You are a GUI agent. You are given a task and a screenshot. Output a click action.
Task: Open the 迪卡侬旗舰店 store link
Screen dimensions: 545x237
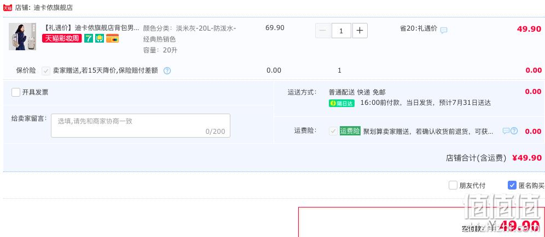pos(53,8)
